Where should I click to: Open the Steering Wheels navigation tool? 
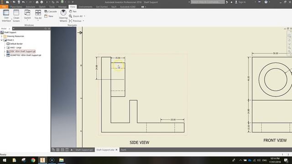(x=63, y=16)
